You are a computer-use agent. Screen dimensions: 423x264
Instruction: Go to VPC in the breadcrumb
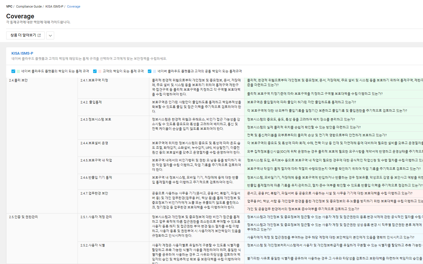pos(9,6)
